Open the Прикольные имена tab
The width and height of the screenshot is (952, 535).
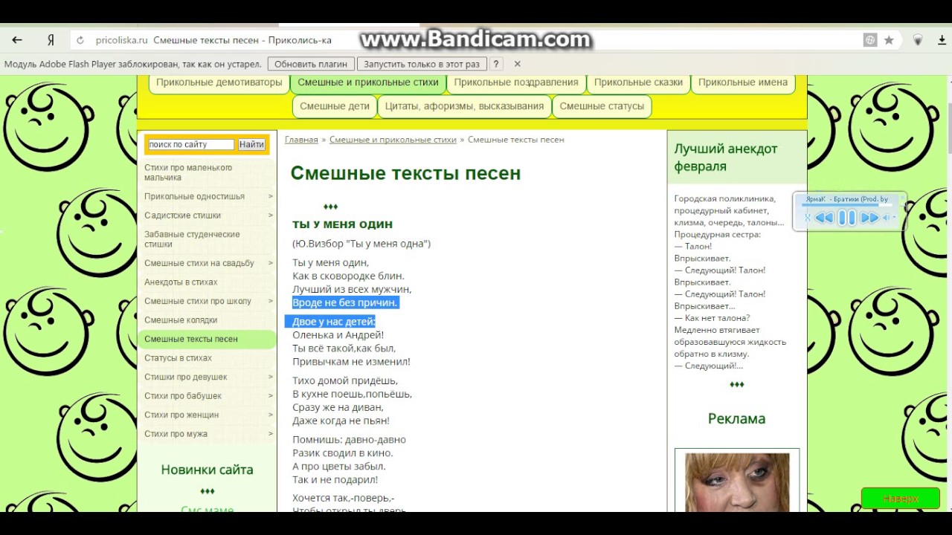tap(743, 82)
